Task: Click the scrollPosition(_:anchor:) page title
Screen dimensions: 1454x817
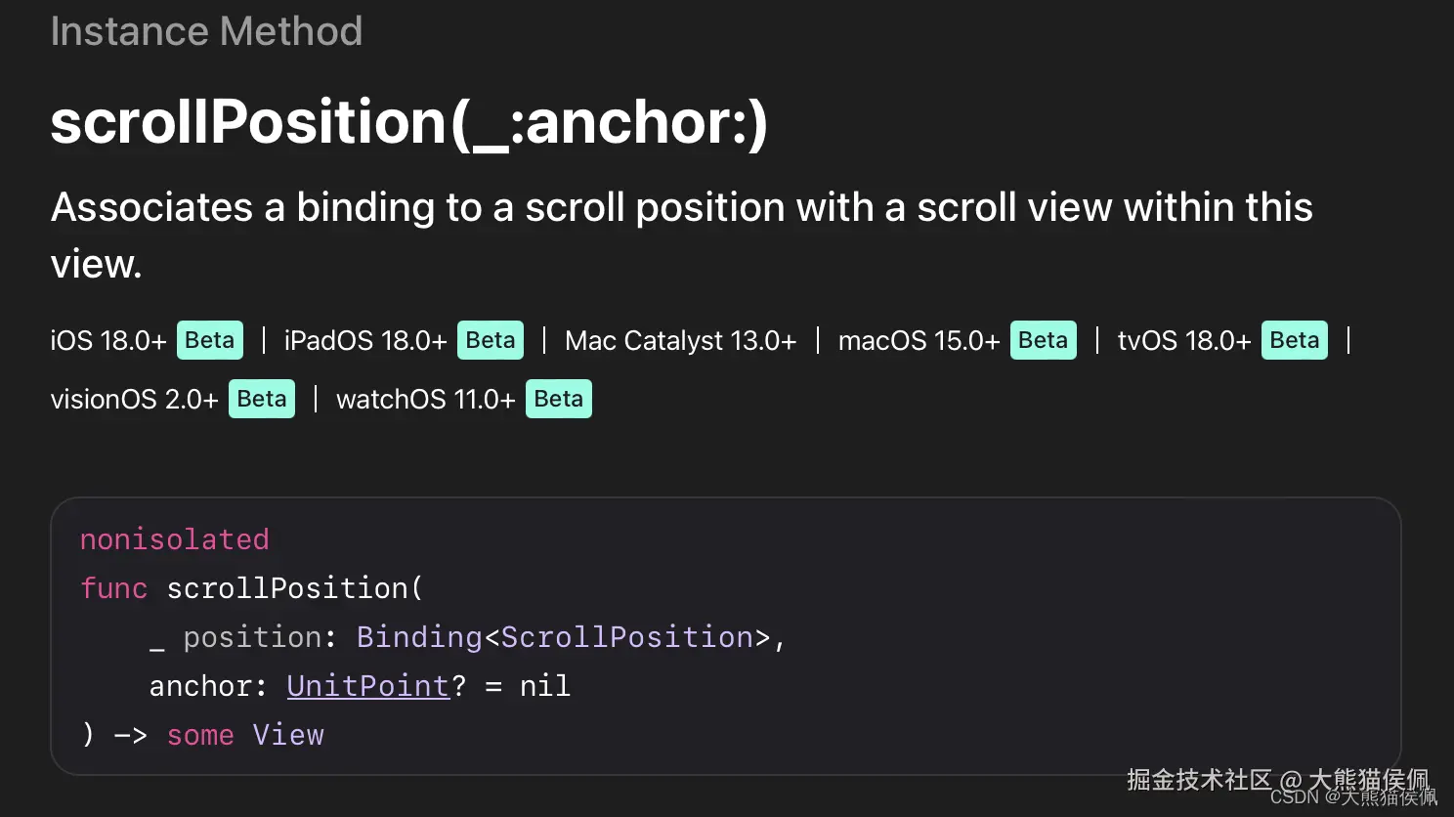Action: click(x=408, y=122)
